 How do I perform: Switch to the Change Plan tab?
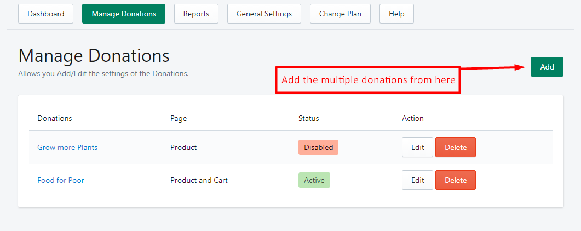[x=340, y=14]
